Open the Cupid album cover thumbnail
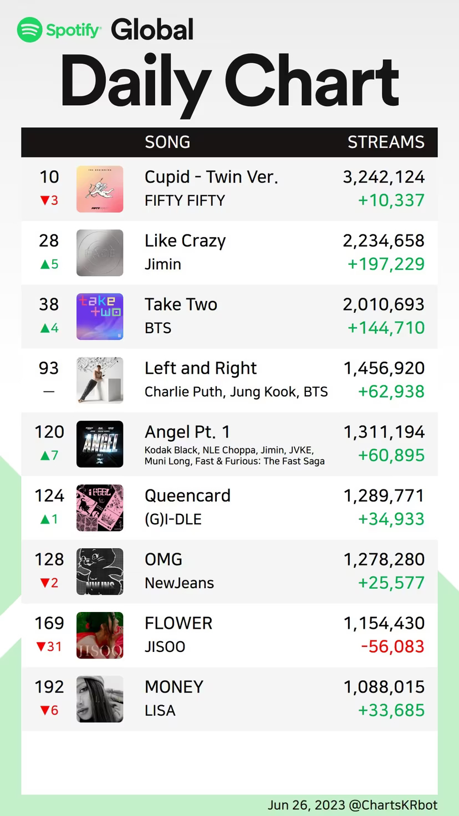The height and width of the screenshot is (816, 459). pyautogui.click(x=100, y=189)
